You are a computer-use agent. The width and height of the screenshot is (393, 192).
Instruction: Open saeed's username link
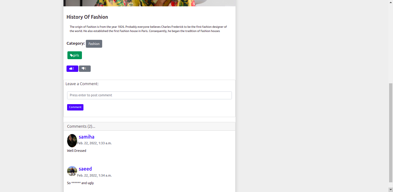tap(85, 169)
